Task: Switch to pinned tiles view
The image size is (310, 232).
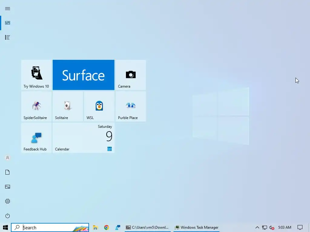Action: pos(8,23)
